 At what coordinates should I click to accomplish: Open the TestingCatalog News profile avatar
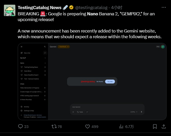(9, 10)
